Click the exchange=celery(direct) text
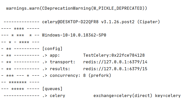This screenshot has height=107, width=191. point(123,96)
